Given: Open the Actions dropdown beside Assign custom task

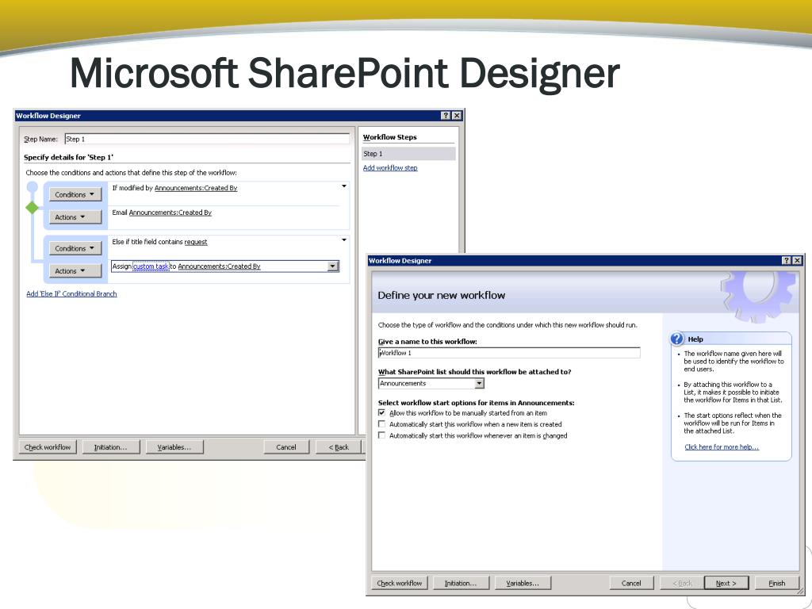Looking at the screenshot, I should 75,271.
